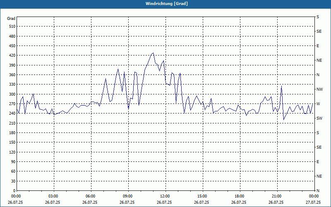Click the S compass label level with 180

(318, 132)
